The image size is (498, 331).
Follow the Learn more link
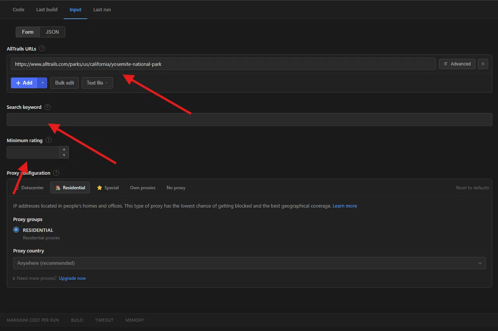[345, 206]
